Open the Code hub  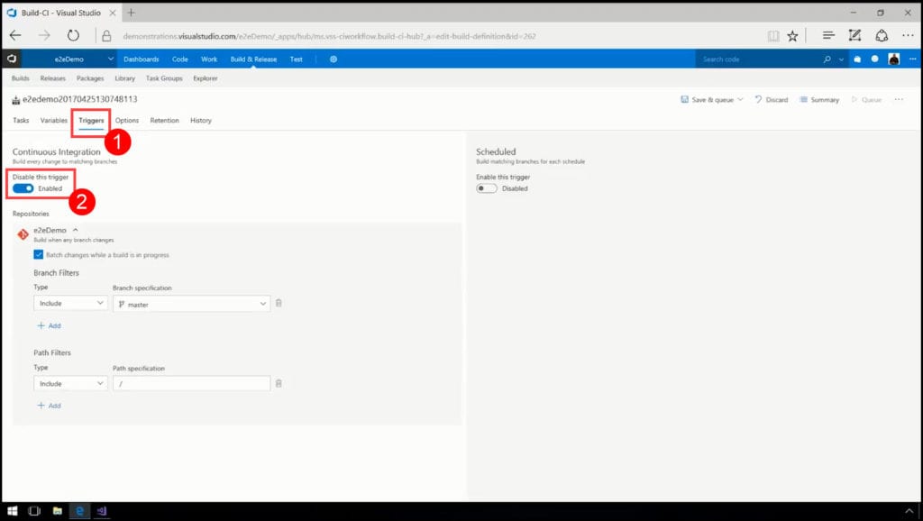(x=179, y=59)
